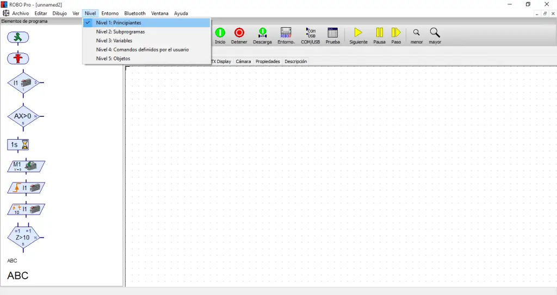This screenshot has width=557, height=295.
Task: Click the Descarga download icon
Action: coord(262,36)
